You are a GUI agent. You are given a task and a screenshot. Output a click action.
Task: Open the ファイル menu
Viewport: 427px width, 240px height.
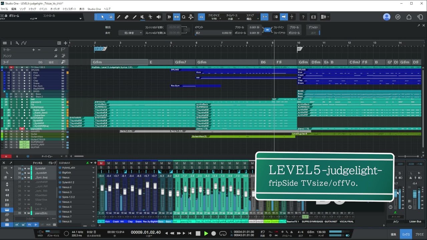[x=4, y=9]
